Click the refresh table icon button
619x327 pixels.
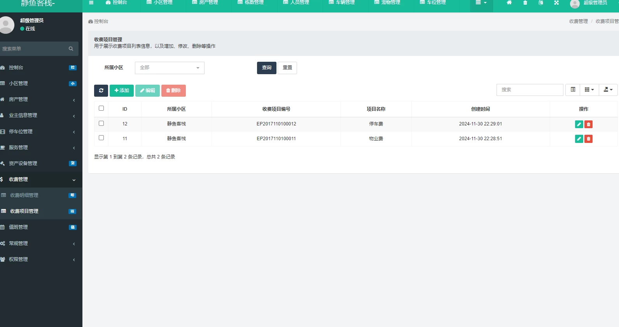[x=101, y=90]
